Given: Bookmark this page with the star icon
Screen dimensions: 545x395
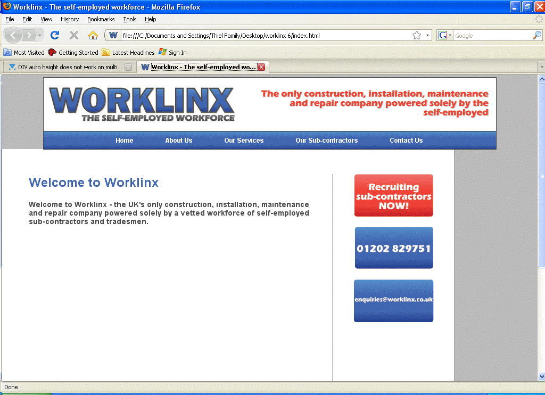Looking at the screenshot, I should coord(417,35).
